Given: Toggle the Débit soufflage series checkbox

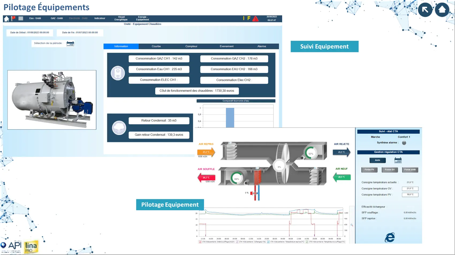Looking at the screenshot, I should point(200,242).
